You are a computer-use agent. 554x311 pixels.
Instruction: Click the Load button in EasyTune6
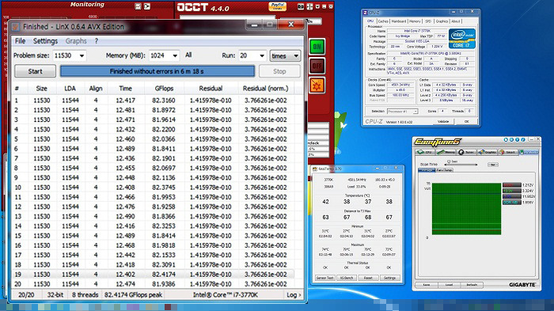pyautogui.click(x=449, y=285)
